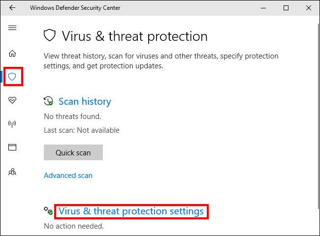Open Device performance & health heart icon
The image size is (320, 236).
pos(12,100)
